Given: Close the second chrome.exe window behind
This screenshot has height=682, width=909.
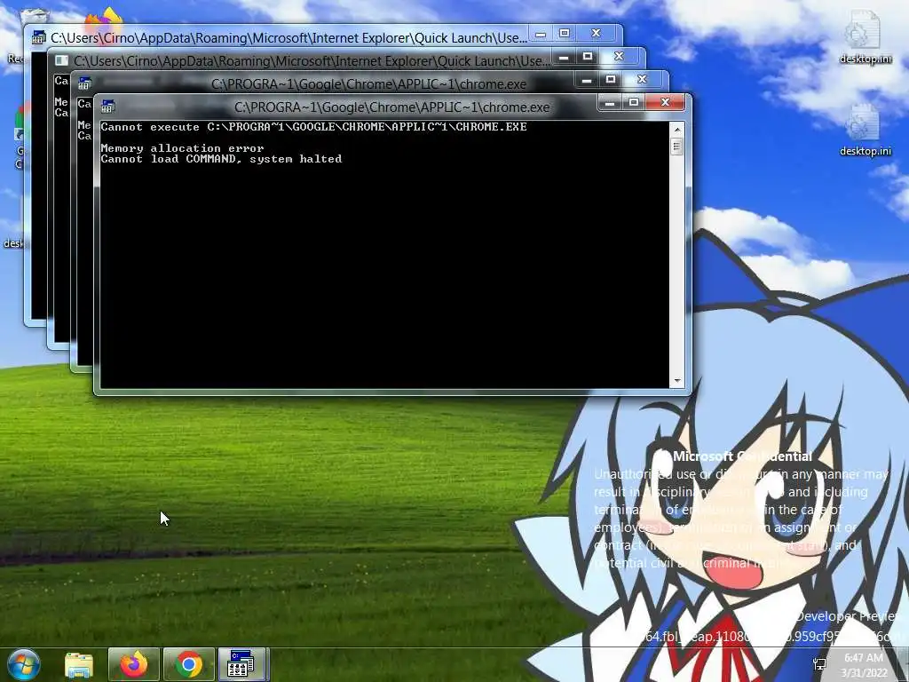Looking at the screenshot, I should point(642,79).
